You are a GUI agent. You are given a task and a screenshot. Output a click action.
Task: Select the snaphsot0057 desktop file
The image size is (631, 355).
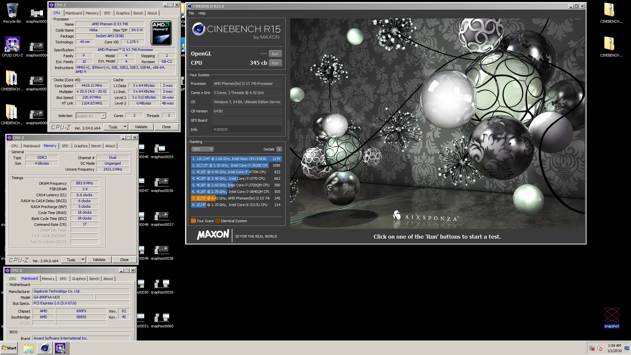(x=162, y=219)
